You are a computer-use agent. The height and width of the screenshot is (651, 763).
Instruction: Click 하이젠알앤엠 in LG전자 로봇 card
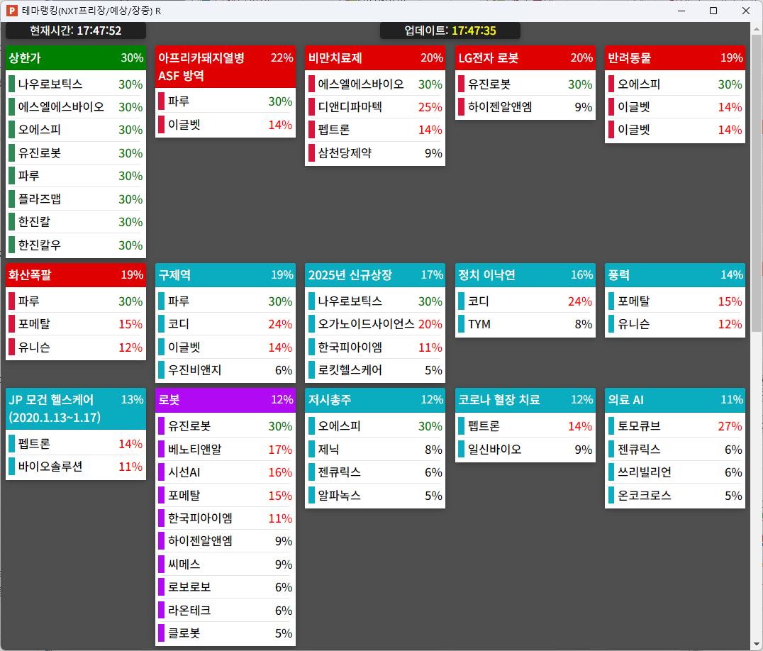click(525, 107)
